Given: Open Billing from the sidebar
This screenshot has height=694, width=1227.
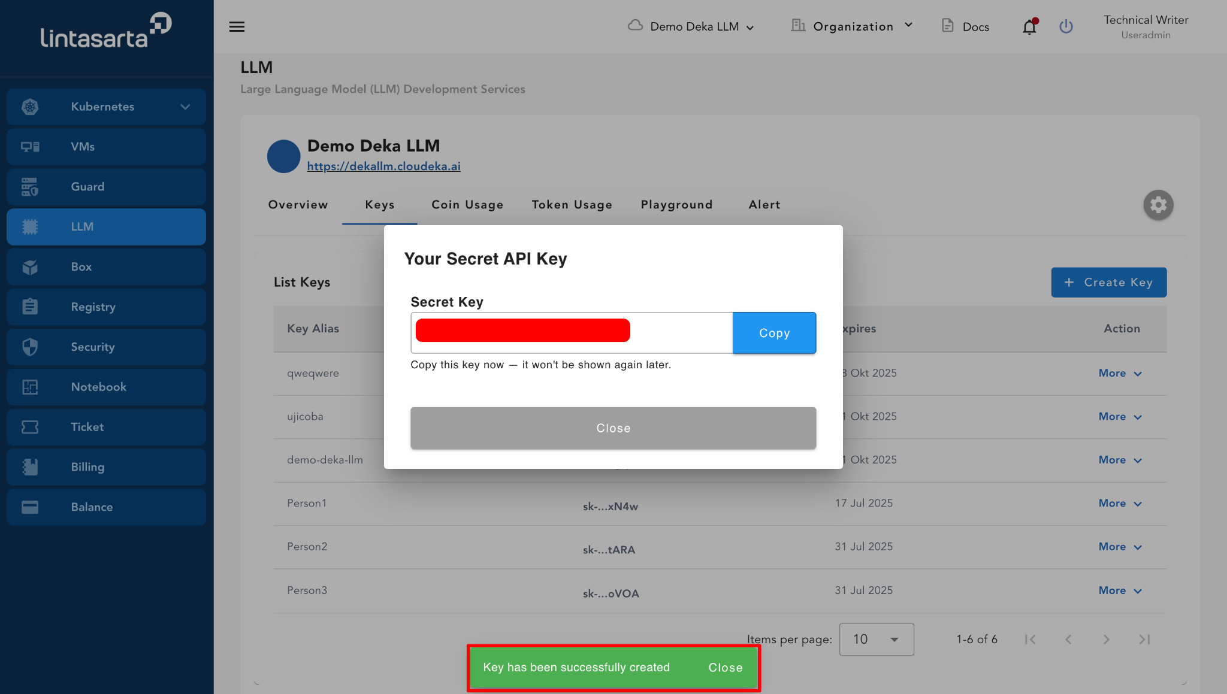Looking at the screenshot, I should pos(106,467).
